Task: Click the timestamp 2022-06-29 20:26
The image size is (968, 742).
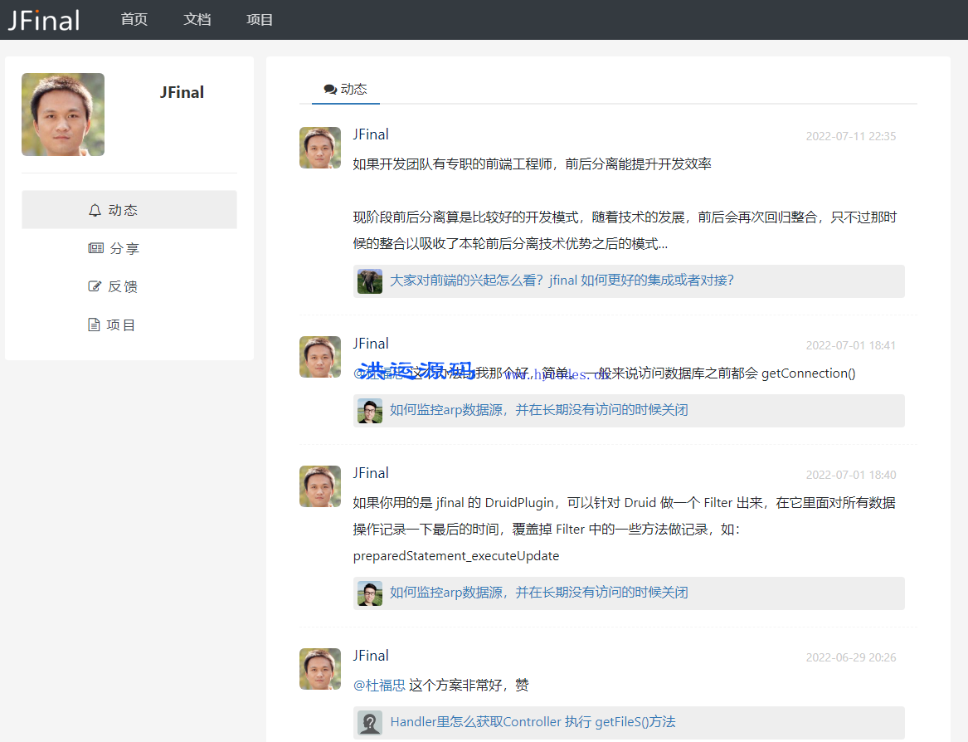Action: [851, 657]
